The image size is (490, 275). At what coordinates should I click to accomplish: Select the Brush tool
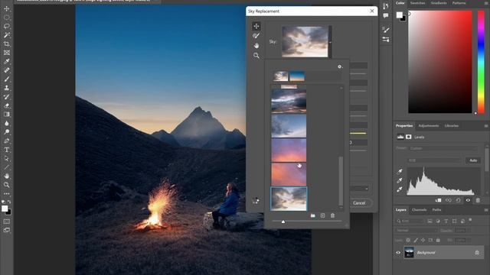(x=7, y=79)
